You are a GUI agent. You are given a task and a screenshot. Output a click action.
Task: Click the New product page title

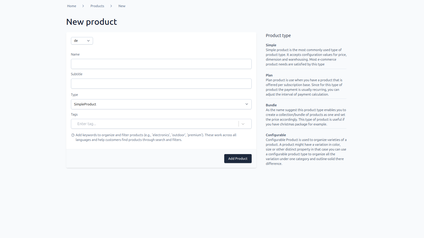[92, 22]
